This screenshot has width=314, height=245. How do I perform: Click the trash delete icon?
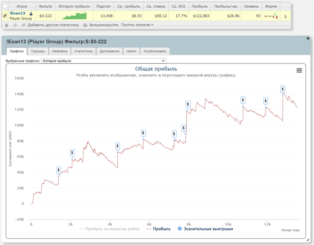point(7,25)
